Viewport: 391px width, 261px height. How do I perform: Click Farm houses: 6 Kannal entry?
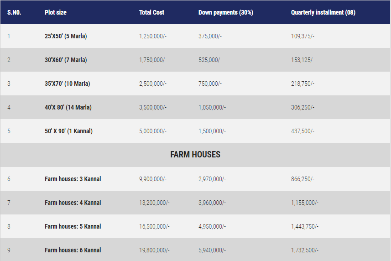pyautogui.click(x=73, y=250)
